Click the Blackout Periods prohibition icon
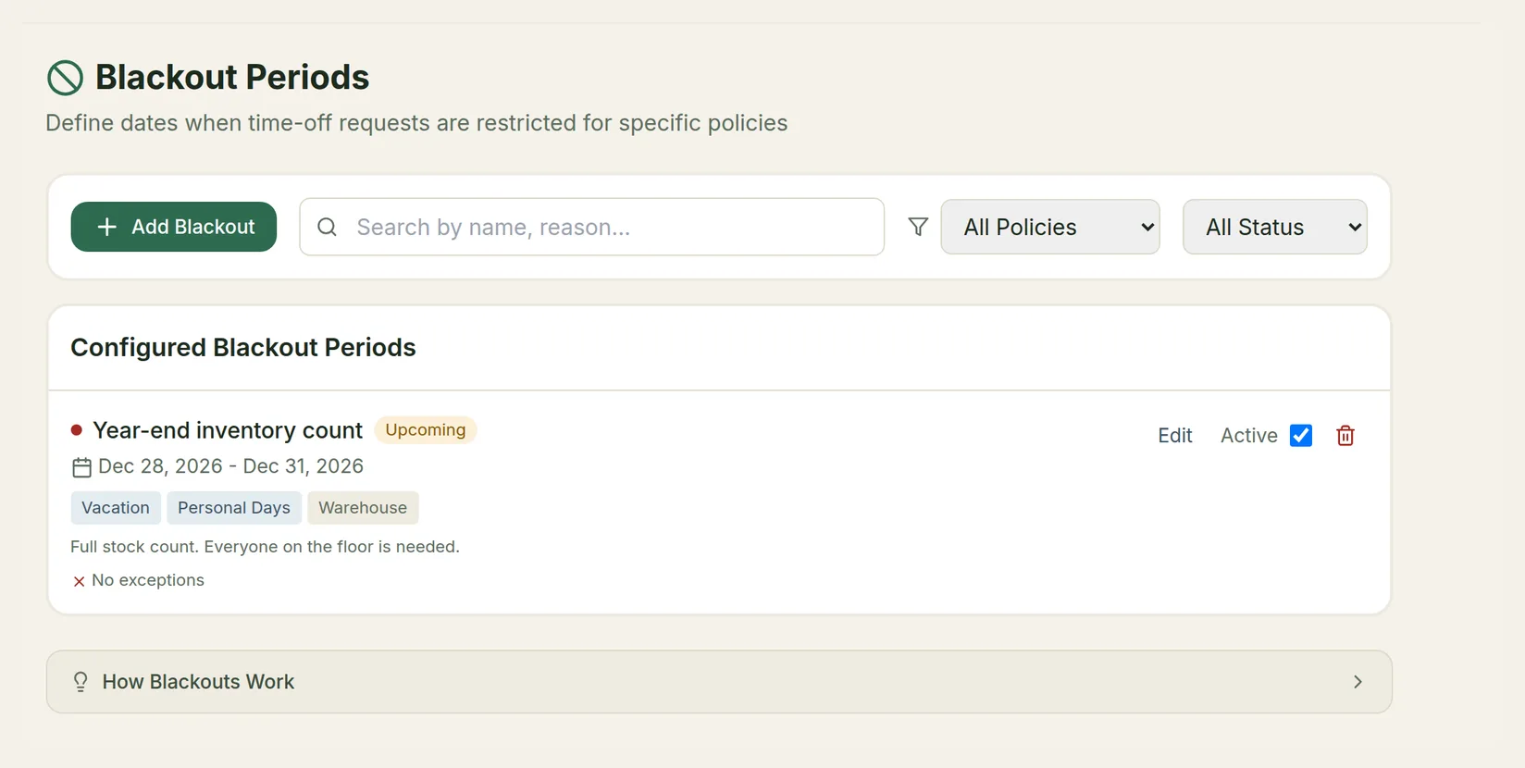1525x768 pixels. (65, 78)
